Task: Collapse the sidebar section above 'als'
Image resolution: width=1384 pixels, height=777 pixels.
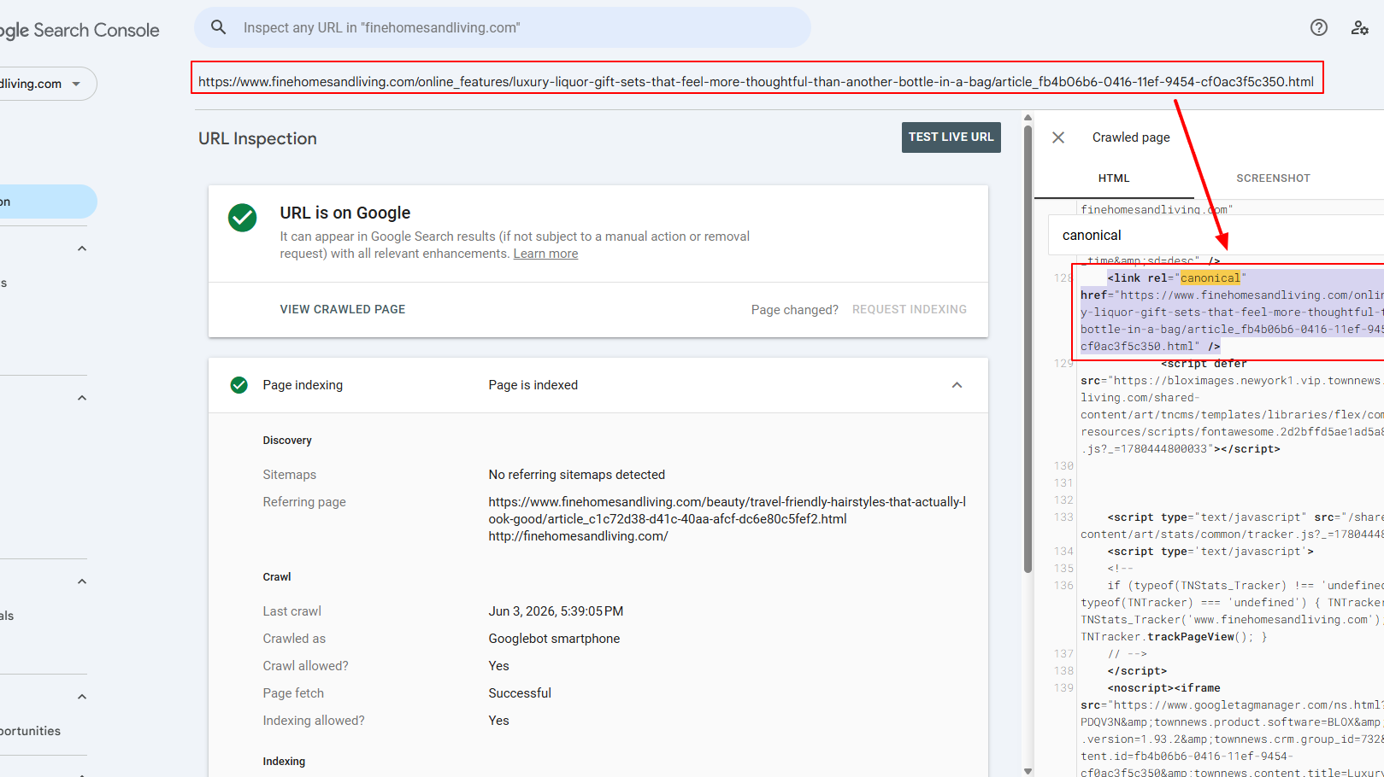Action: tap(82, 581)
